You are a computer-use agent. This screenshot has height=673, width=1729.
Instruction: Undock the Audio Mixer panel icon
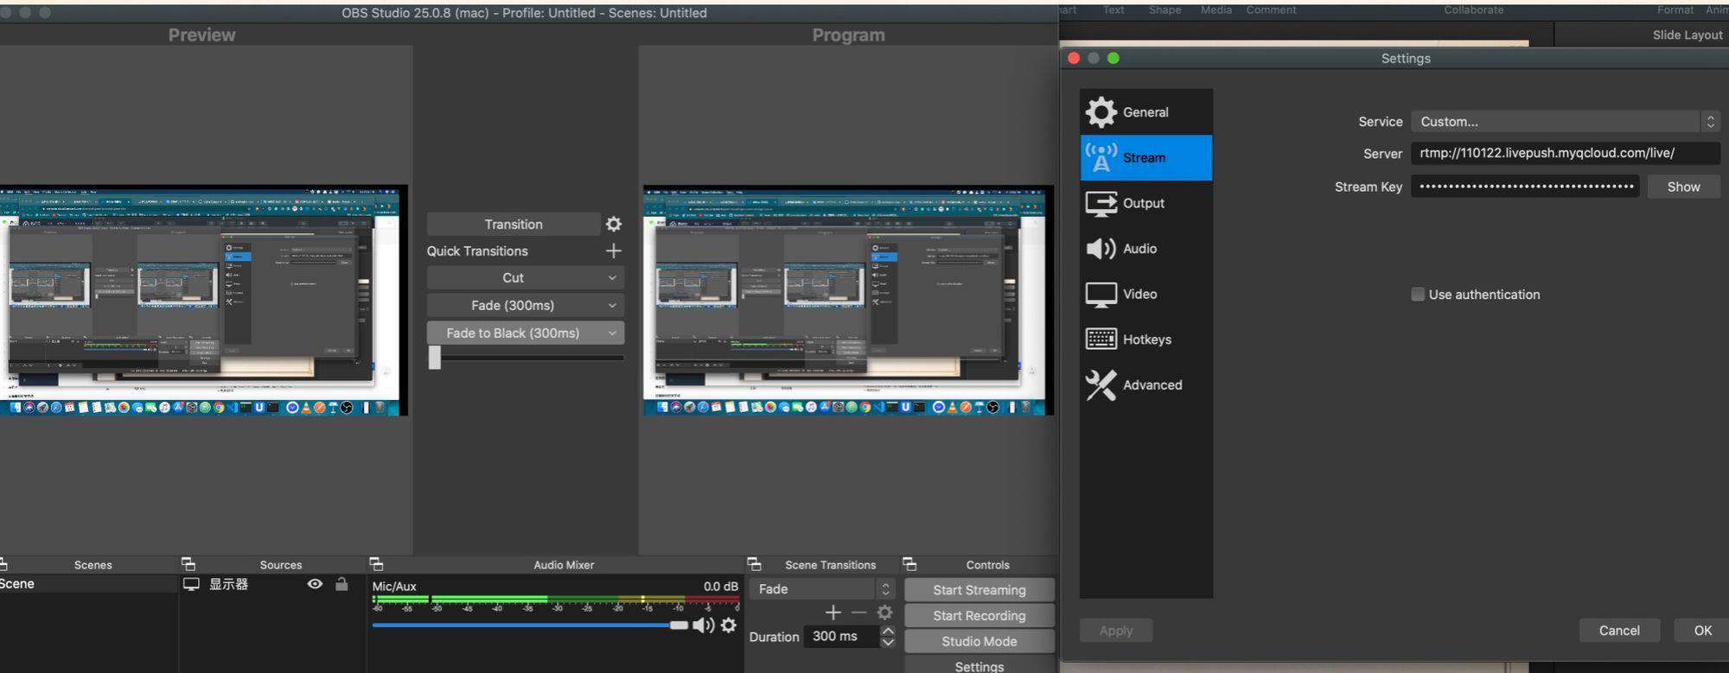point(376,564)
